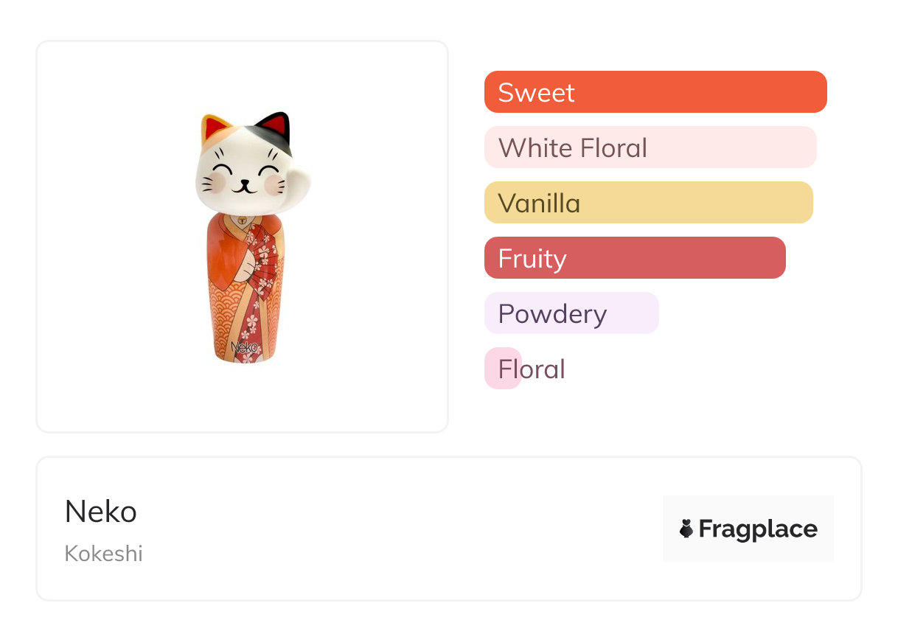Click the cat's smiling mouth
This screenshot has height=637, width=898.
244,187
